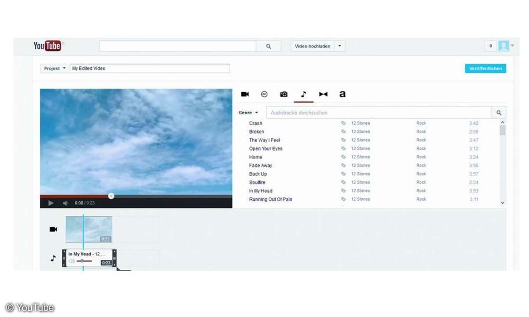Click the Veröffentlichen button
Image resolution: width=529 pixels, height=317 pixels.
click(x=485, y=69)
